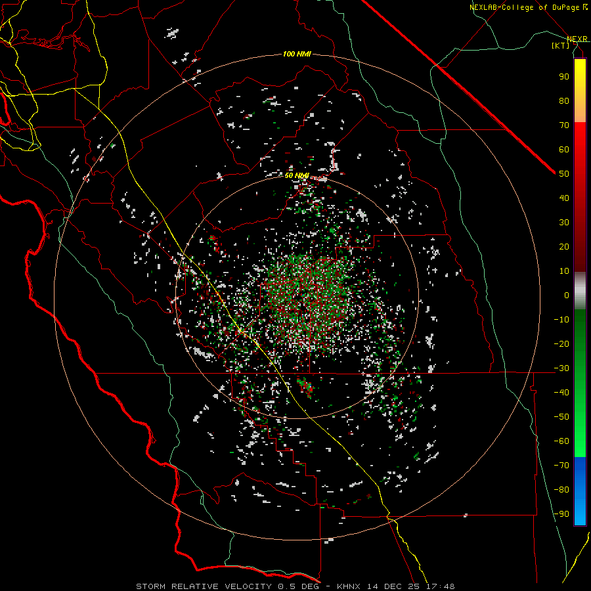Click the 50 value on color scale
The width and height of the screenshot is (591, 591).
coord(564,174)
